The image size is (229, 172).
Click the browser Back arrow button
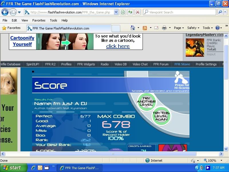click(x=5, y=12)
